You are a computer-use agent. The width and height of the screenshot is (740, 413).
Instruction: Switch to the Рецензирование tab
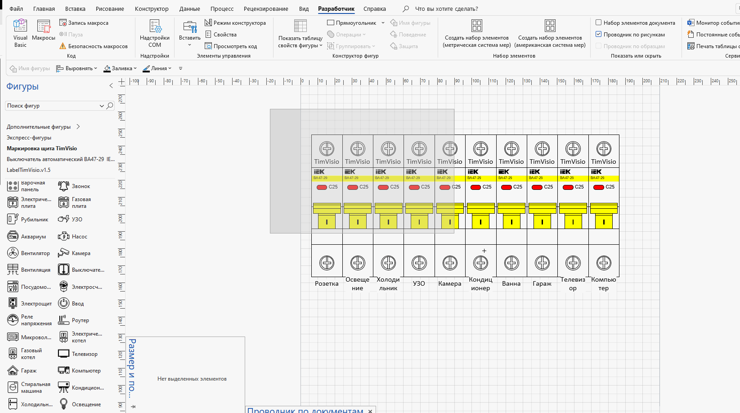coord(266,9)
